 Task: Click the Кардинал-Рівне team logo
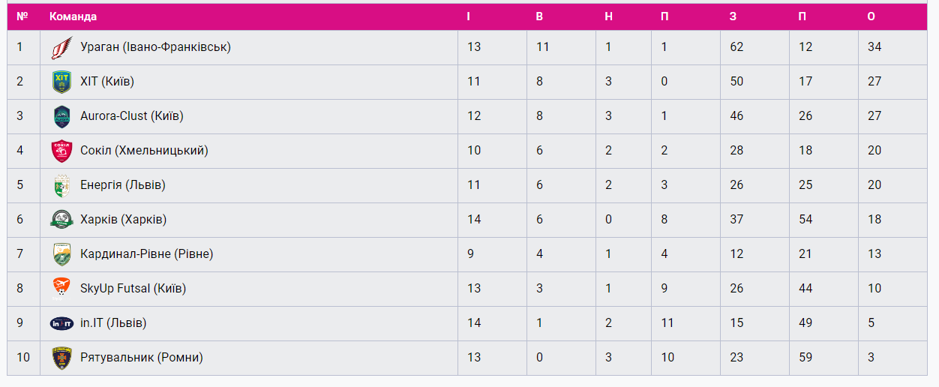pos(61,254)
